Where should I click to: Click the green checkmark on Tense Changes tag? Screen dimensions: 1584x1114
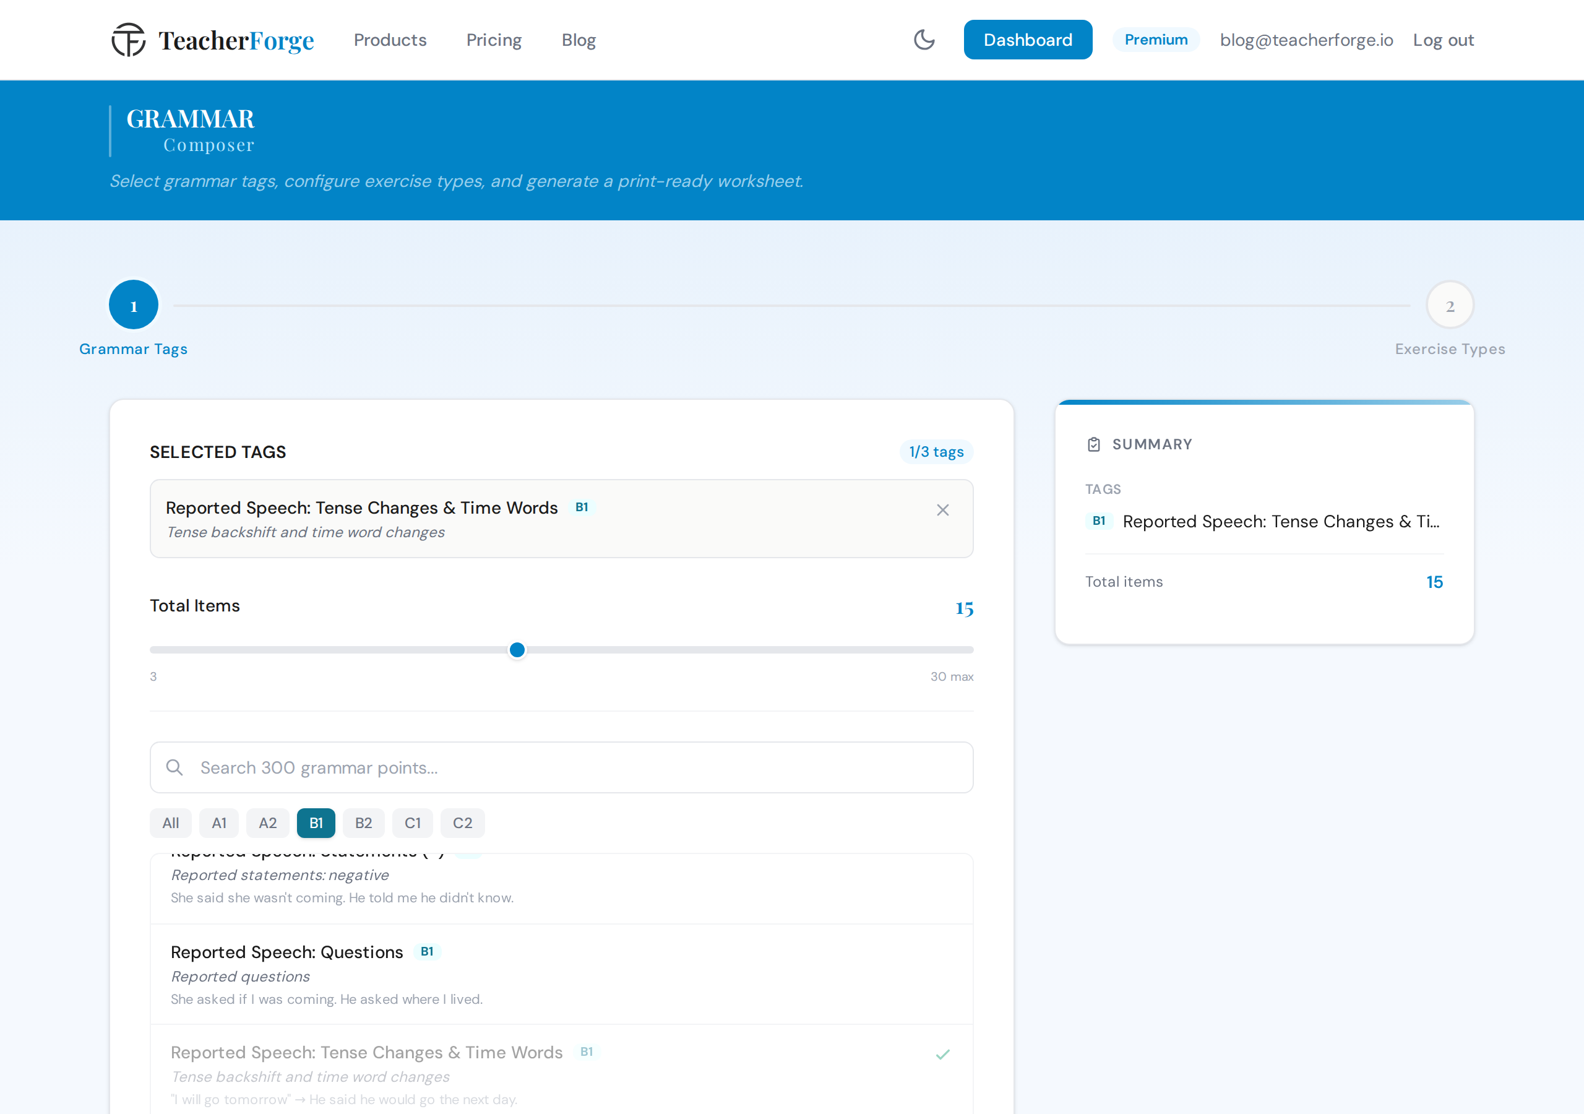[942, 1054]
